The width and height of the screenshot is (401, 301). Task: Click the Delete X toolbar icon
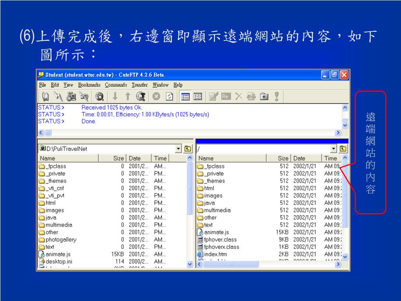(238, 96)
